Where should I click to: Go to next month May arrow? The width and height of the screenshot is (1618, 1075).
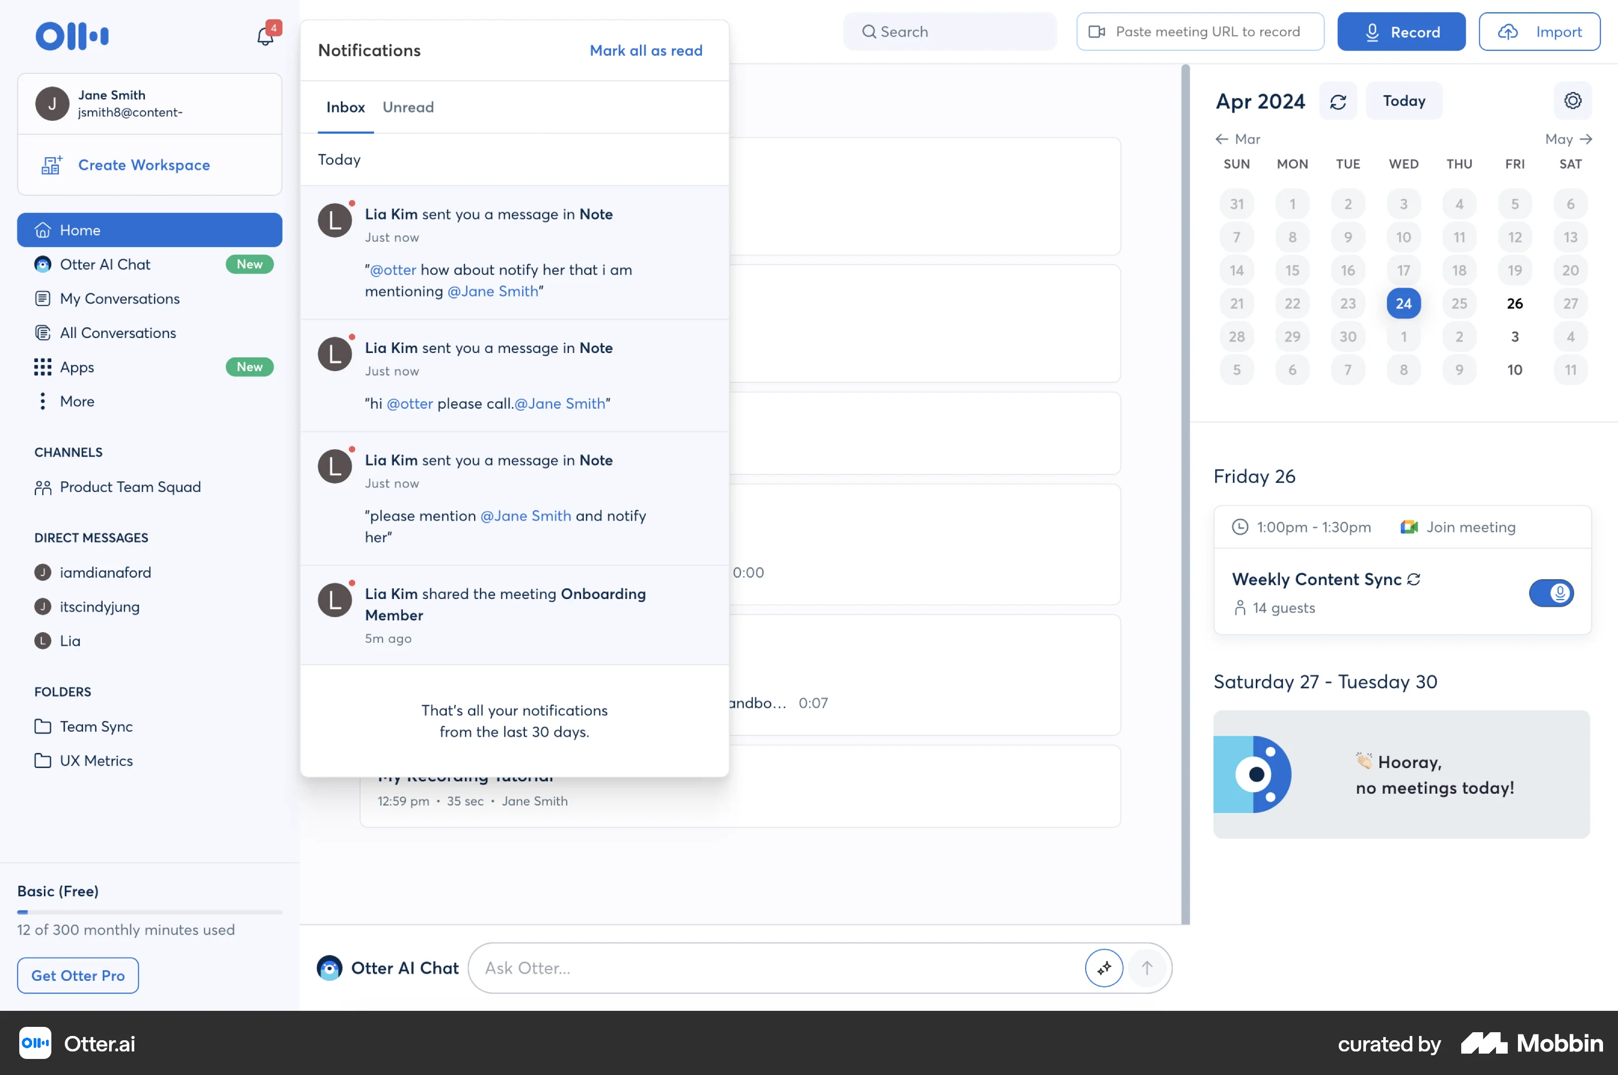(x=1585, y=139)
